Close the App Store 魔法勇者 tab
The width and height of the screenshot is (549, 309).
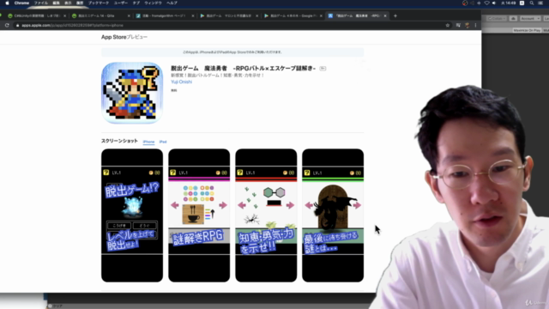(x=385, y=15)
